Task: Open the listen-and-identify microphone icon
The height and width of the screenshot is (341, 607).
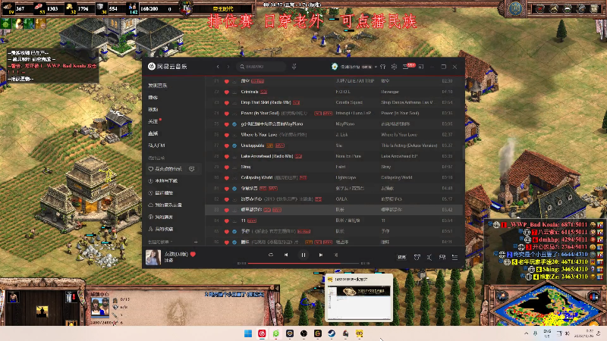Action: coord(294,67)
